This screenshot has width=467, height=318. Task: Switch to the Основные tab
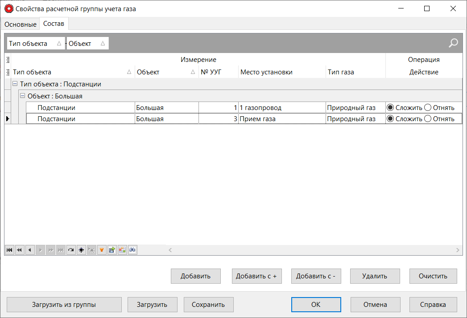21,24
